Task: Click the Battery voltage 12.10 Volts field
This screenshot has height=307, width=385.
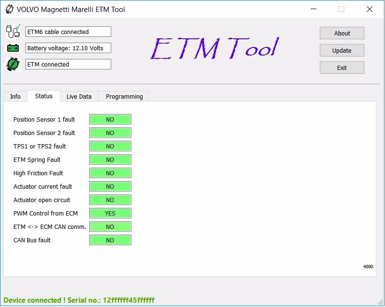Action: 68,47
